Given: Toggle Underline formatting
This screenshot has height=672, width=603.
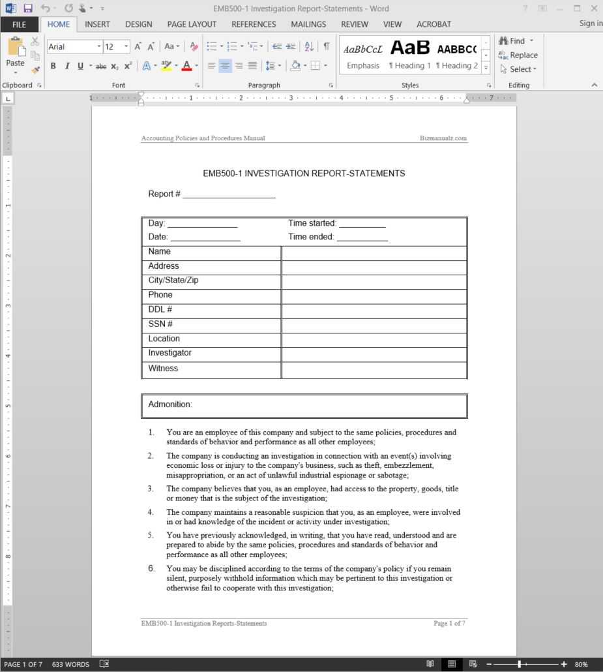Looking at the screenshot, I should pos(81,66).
